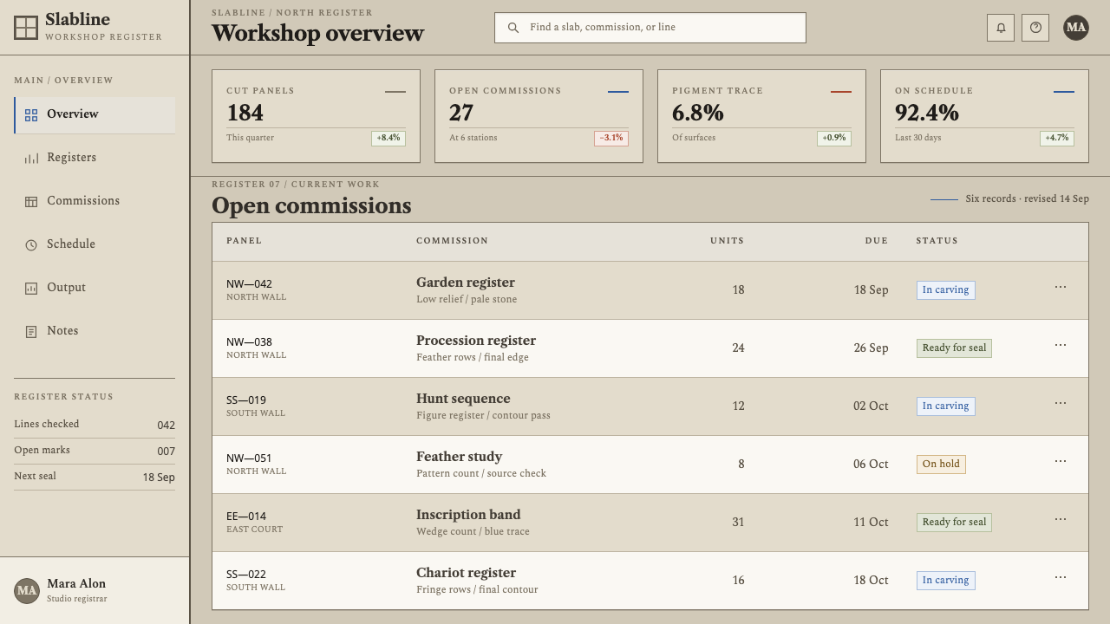Click Ready for seal badge on Inscription band
1110x624 pixels.
tap(954, 523)
